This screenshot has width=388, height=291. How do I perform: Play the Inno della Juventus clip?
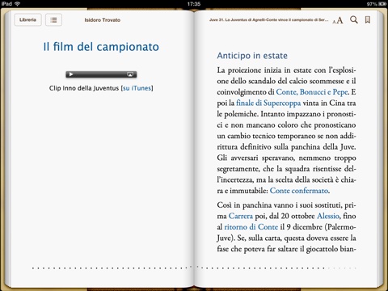pyautogui.click(x=70, y=74)
